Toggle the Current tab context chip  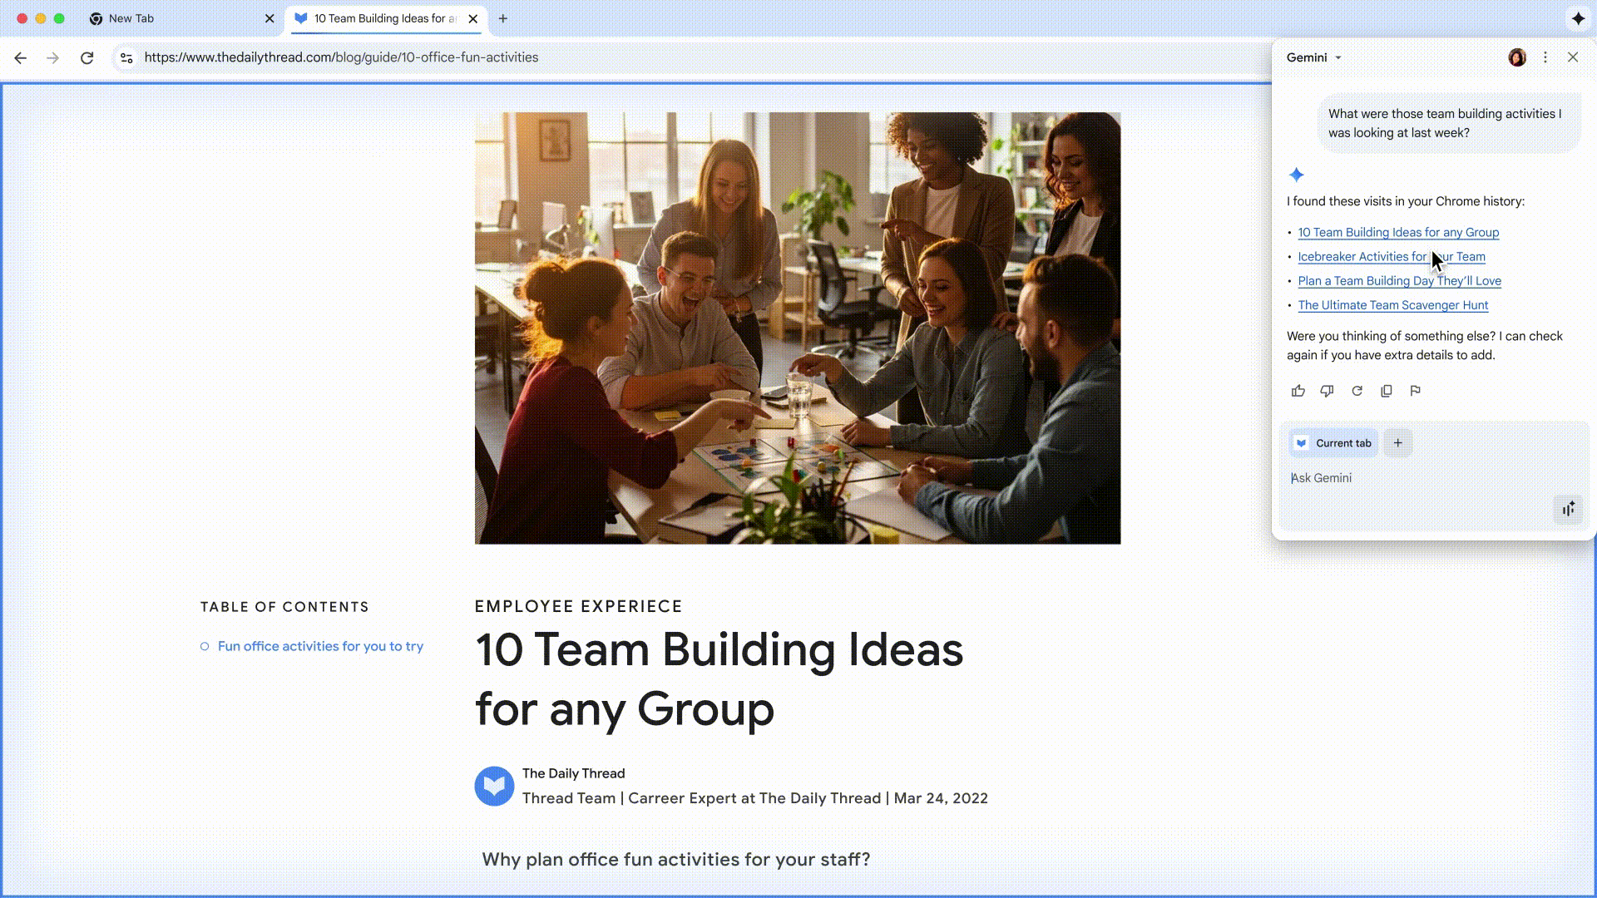pyautogui.click(x=1332, y=442)
